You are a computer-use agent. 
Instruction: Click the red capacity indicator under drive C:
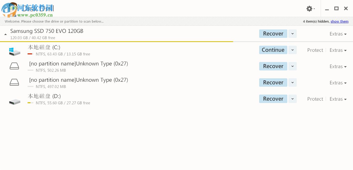[30, 54]
